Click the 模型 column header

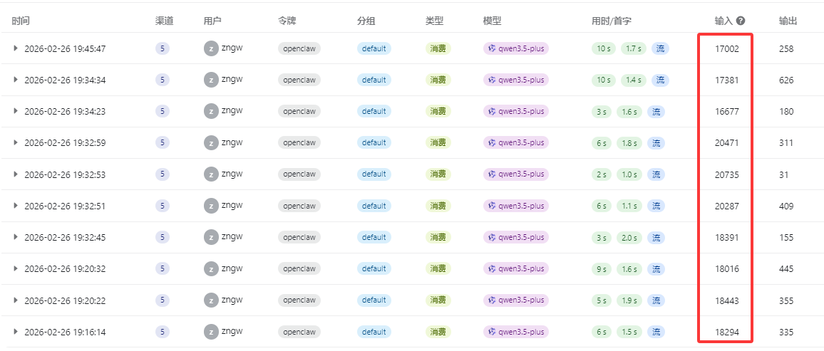[x=492, y=21]
